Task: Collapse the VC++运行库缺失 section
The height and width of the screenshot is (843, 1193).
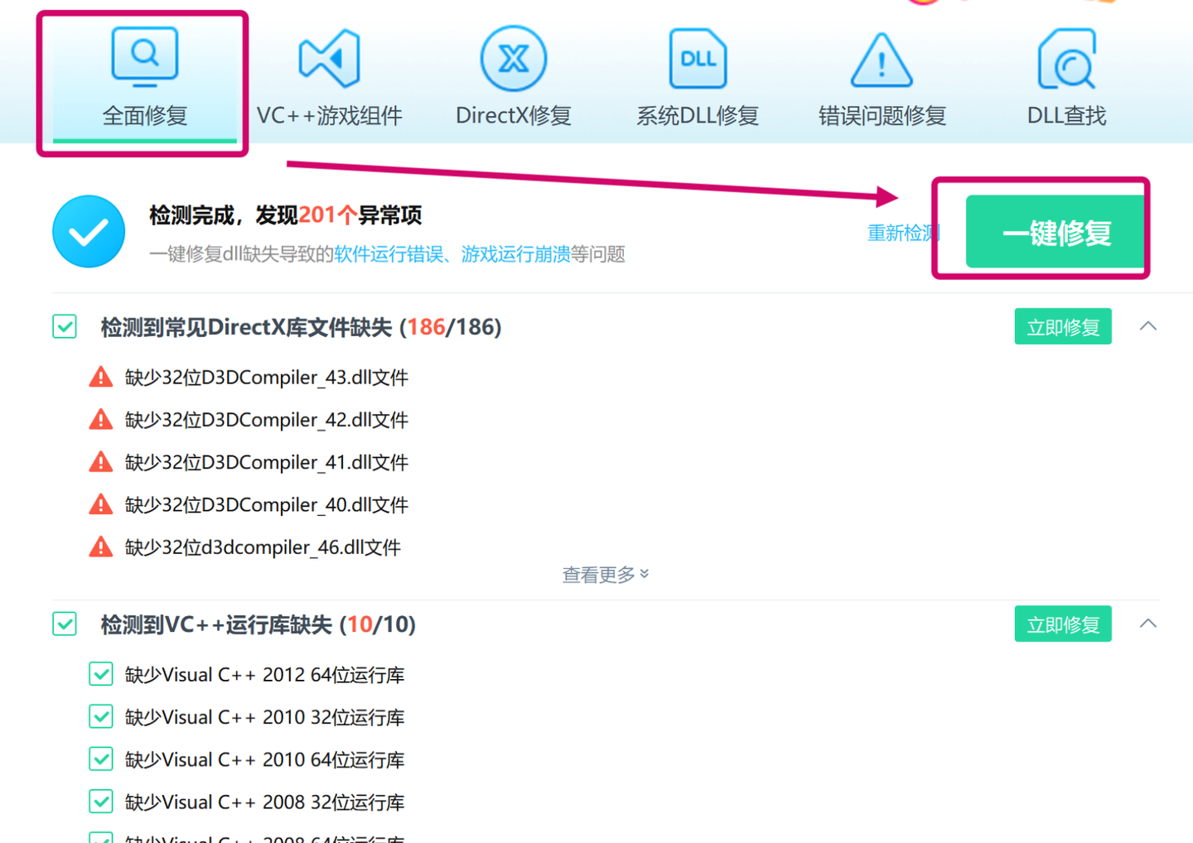Action: click(x=1148, y=623)
